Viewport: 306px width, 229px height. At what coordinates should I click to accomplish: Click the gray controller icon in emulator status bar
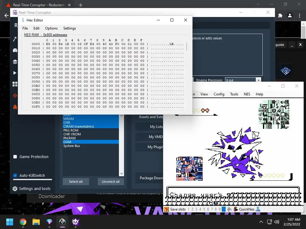tap(229, 209)
